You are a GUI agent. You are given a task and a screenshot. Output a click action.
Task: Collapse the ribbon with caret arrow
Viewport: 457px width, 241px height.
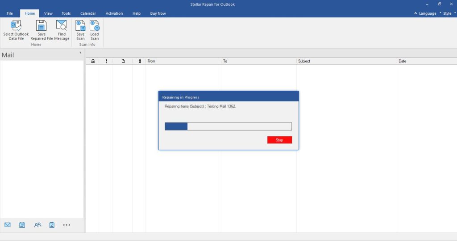(415, 13)
